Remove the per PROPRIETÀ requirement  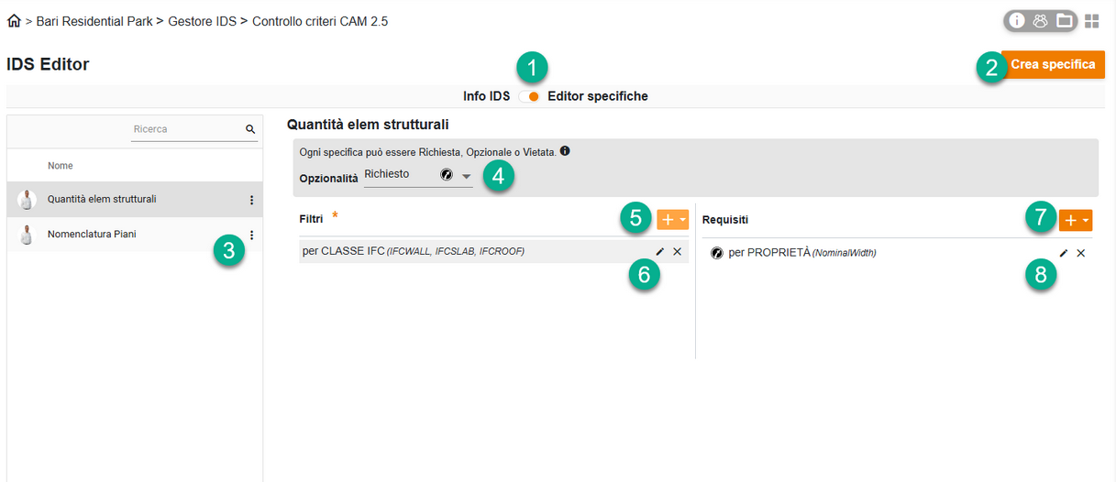pyautogui.click(x=1081, y=252)
